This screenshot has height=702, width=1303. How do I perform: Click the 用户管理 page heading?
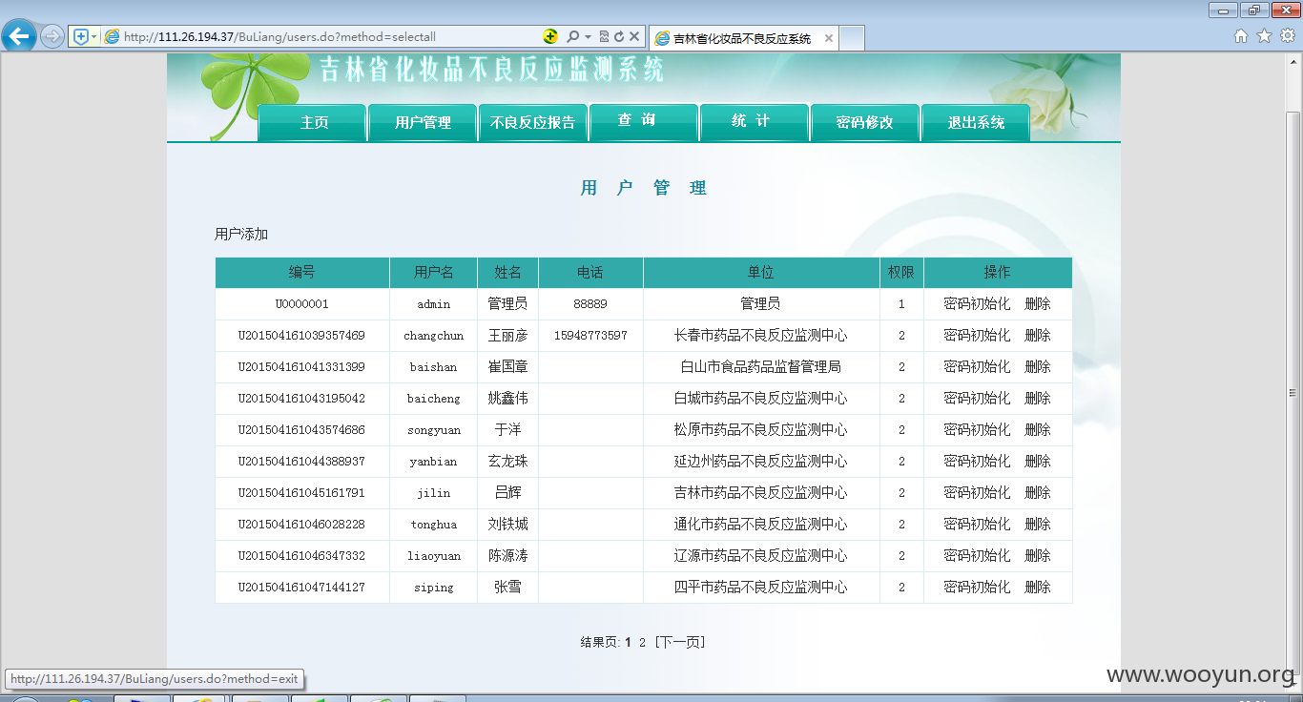(x=644, y=188)
